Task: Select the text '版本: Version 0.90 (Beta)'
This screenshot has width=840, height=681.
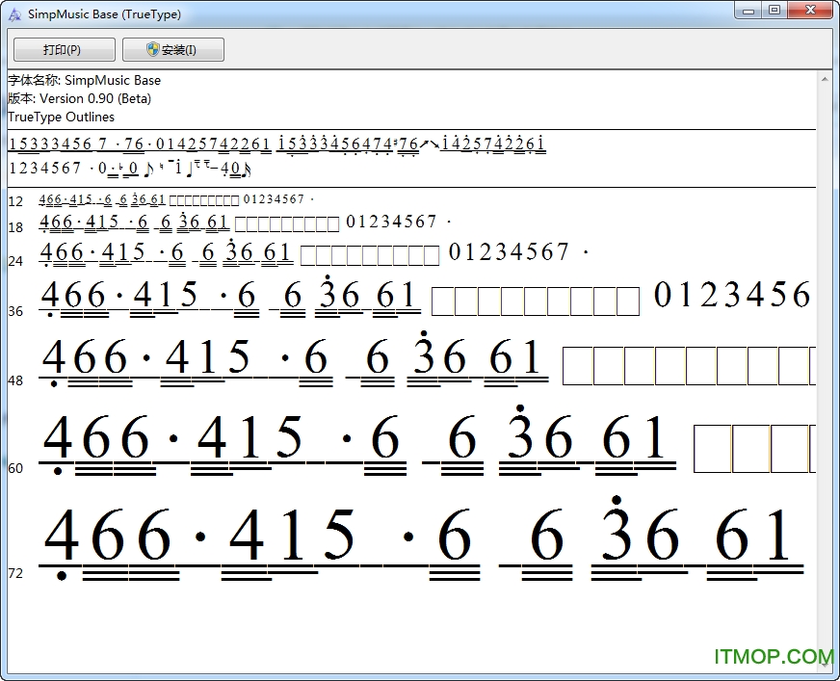Action: [79, 98]
